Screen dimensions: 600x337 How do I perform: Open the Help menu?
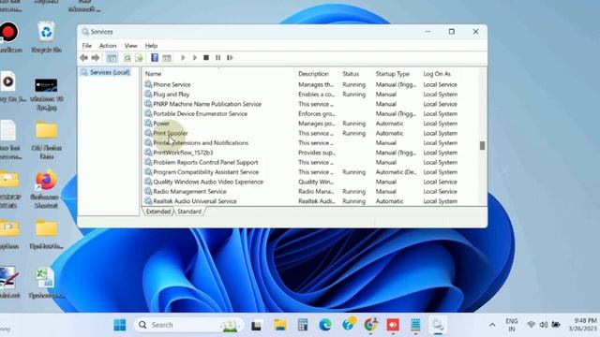151,46
